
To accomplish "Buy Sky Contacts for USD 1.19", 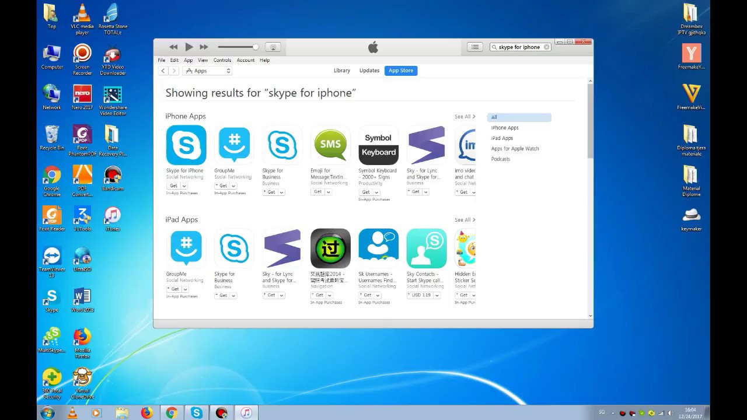I will click(419, 295).
